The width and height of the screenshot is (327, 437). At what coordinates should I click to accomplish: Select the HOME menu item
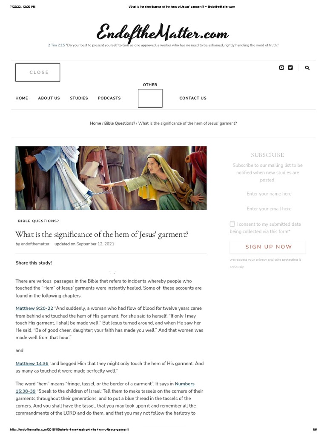(22, 98)
